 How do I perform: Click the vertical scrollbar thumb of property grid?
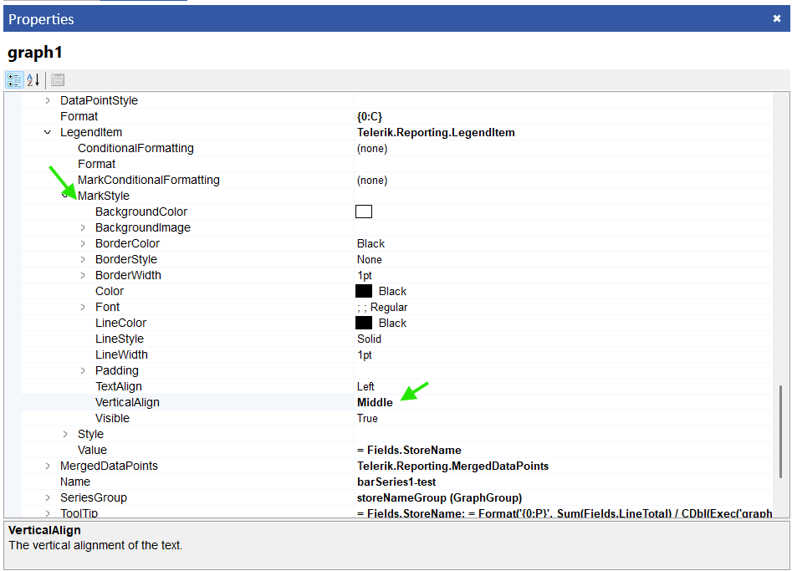pos(780,431)
